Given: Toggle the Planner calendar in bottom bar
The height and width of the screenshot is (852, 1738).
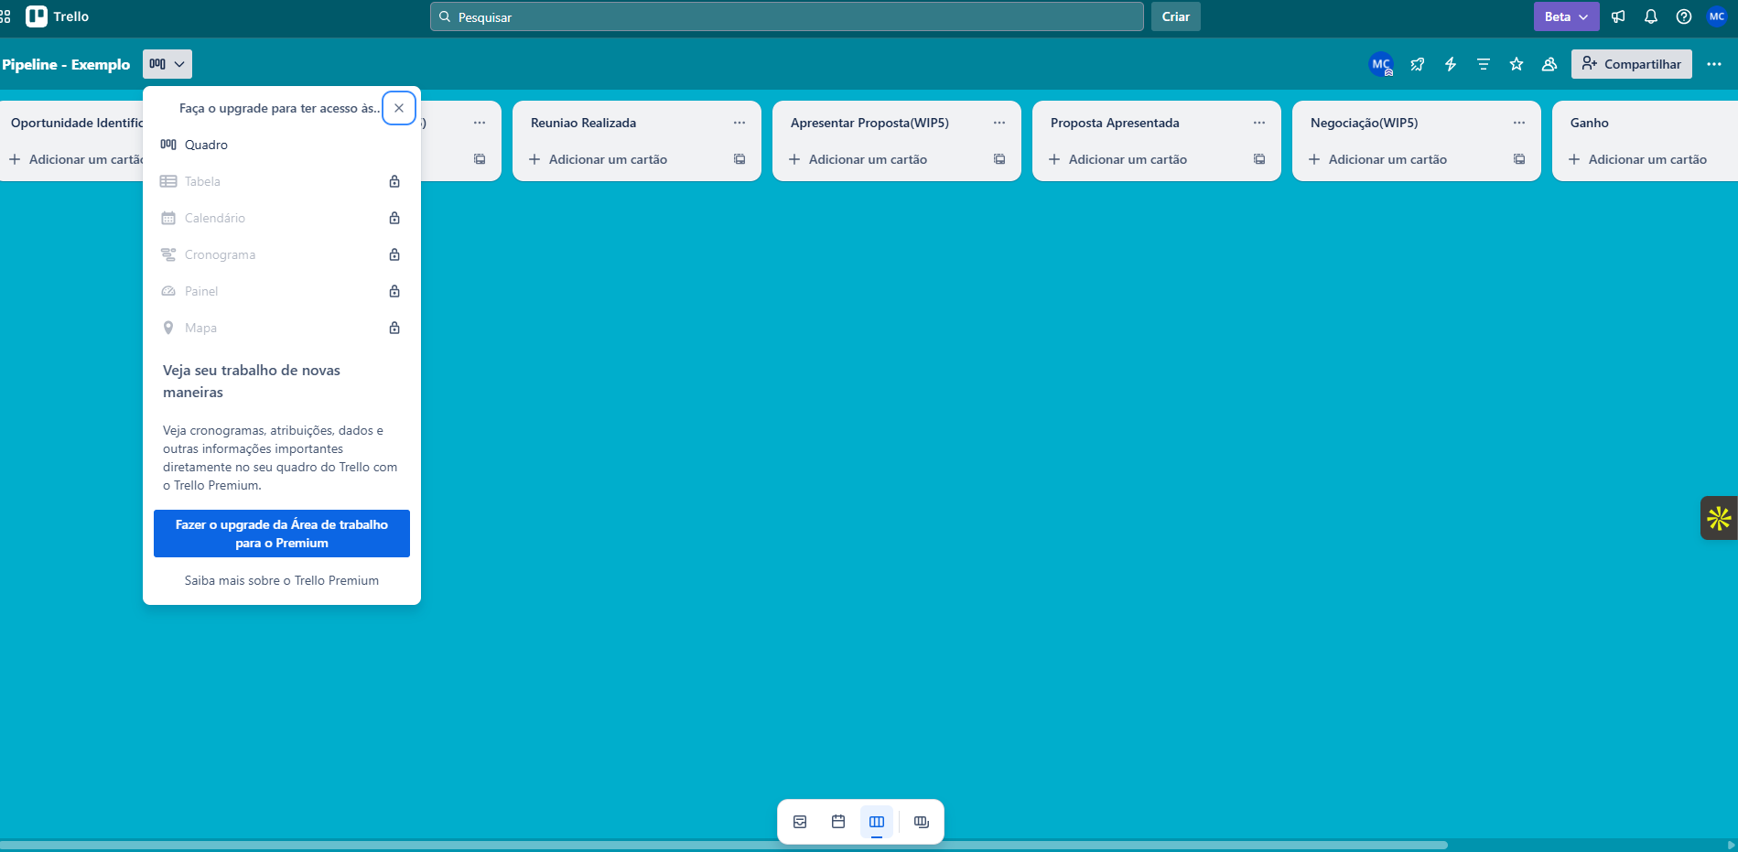Looking at the screenshot, I should 838,822.
